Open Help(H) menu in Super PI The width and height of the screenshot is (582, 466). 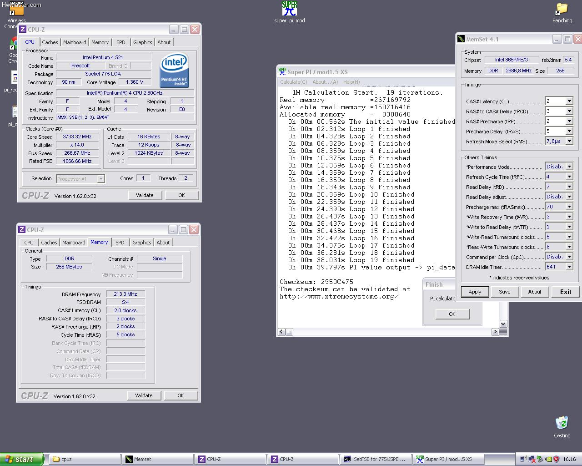[x=351, y=82]
